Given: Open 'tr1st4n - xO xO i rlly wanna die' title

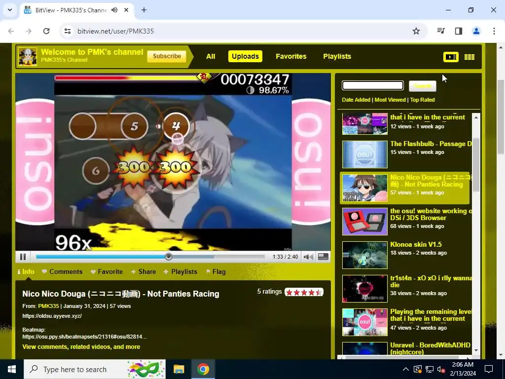Looking at the screenshot, I should [x=431, y=282].
